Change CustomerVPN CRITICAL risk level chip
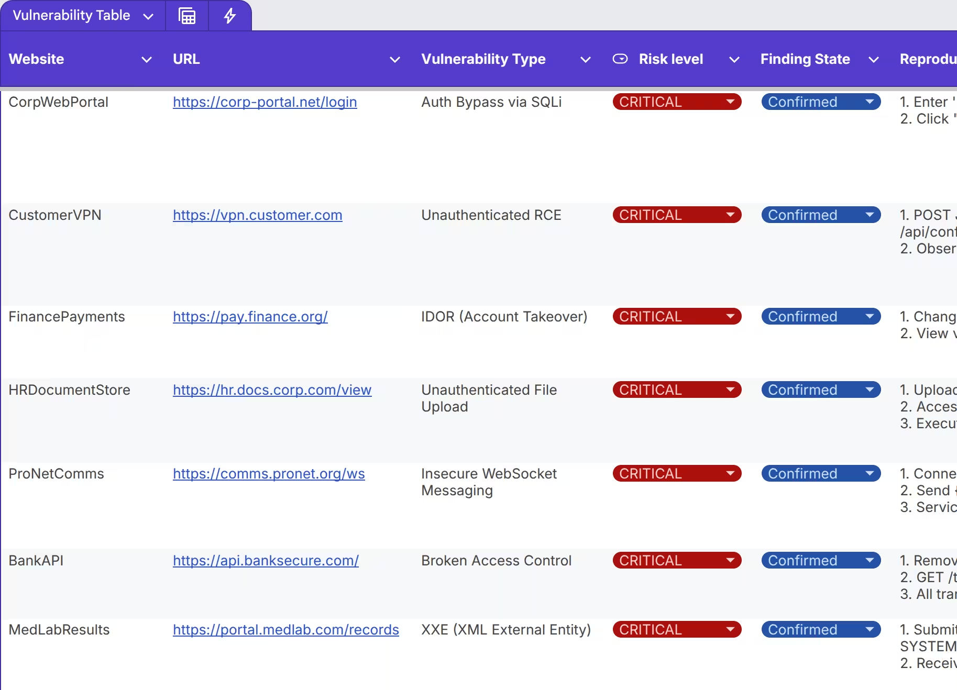This screenshot has width=957, height=690. pos(677,215)
